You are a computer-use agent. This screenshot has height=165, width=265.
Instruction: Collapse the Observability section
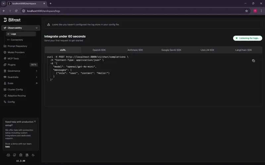click(36, 28)
